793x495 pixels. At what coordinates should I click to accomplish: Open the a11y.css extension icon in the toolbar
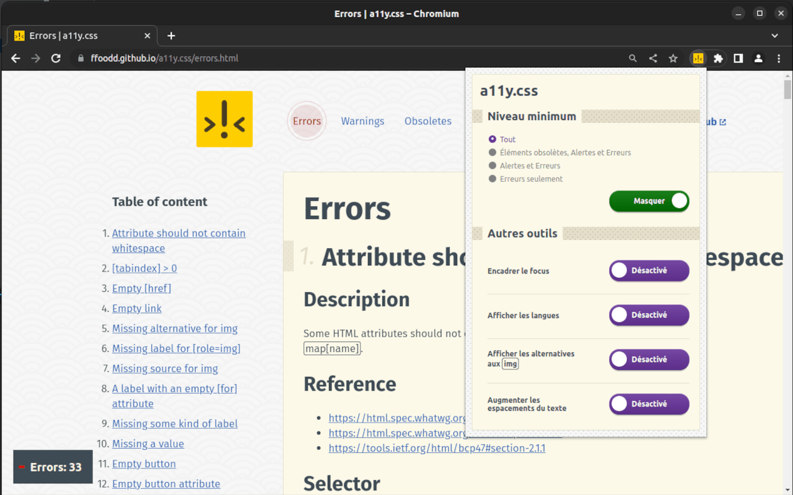(698, 58)
